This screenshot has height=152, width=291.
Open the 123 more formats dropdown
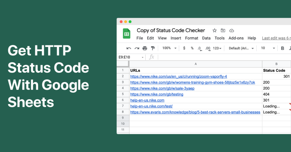pyautogui.click(x=217, y=48)
